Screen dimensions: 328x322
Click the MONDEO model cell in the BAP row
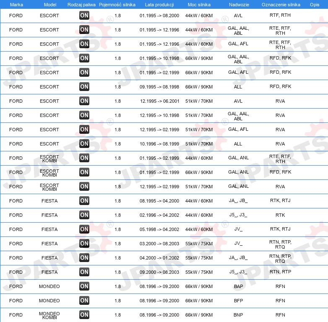[x=49, y=286]
